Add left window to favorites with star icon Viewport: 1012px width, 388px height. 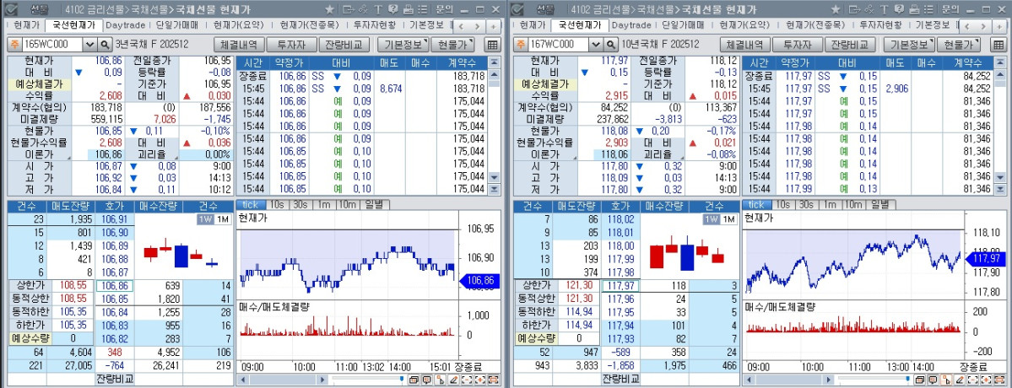click(330, 9)
